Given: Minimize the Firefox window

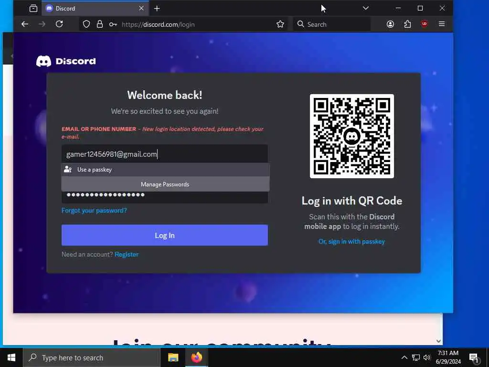Looking at the screenshot, I should (x=398, y=8).
